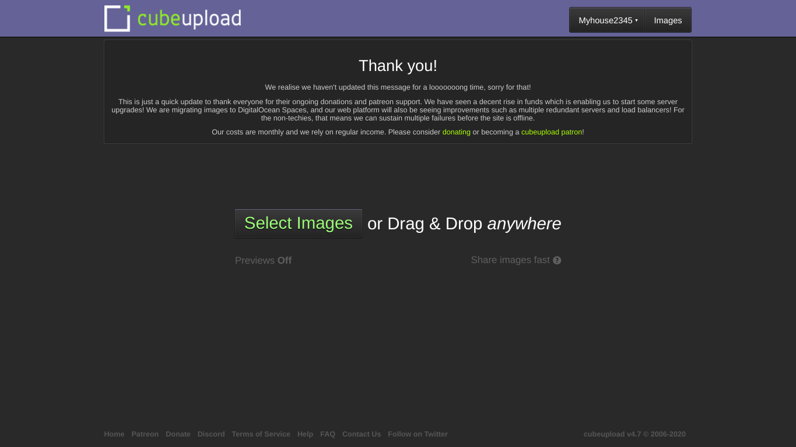Visit the FAQ page

point(328,434)
